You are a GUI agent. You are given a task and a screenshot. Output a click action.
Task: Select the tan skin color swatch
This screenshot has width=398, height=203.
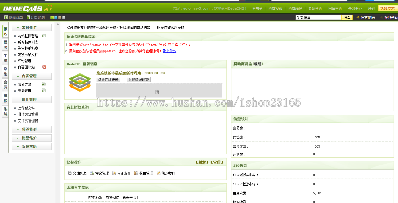(60, 18)
